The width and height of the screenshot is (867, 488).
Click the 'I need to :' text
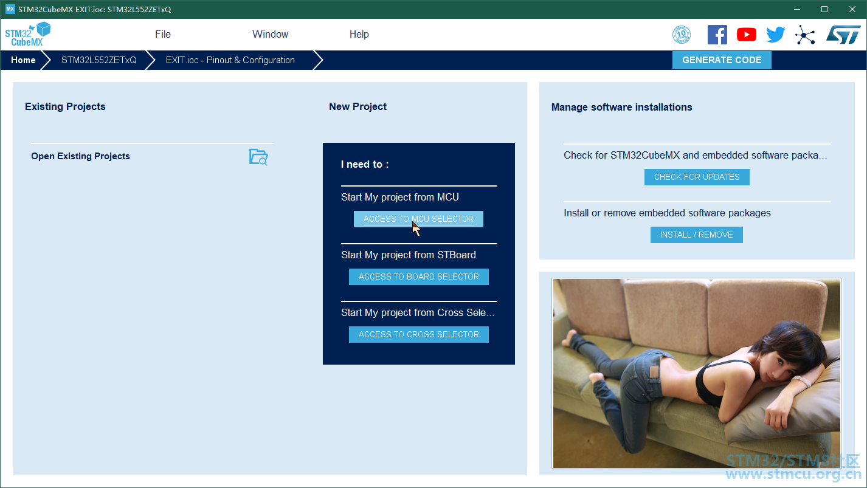365,164
